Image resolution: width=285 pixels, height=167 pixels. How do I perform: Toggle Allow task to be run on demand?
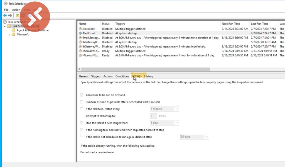coord(82,95)
